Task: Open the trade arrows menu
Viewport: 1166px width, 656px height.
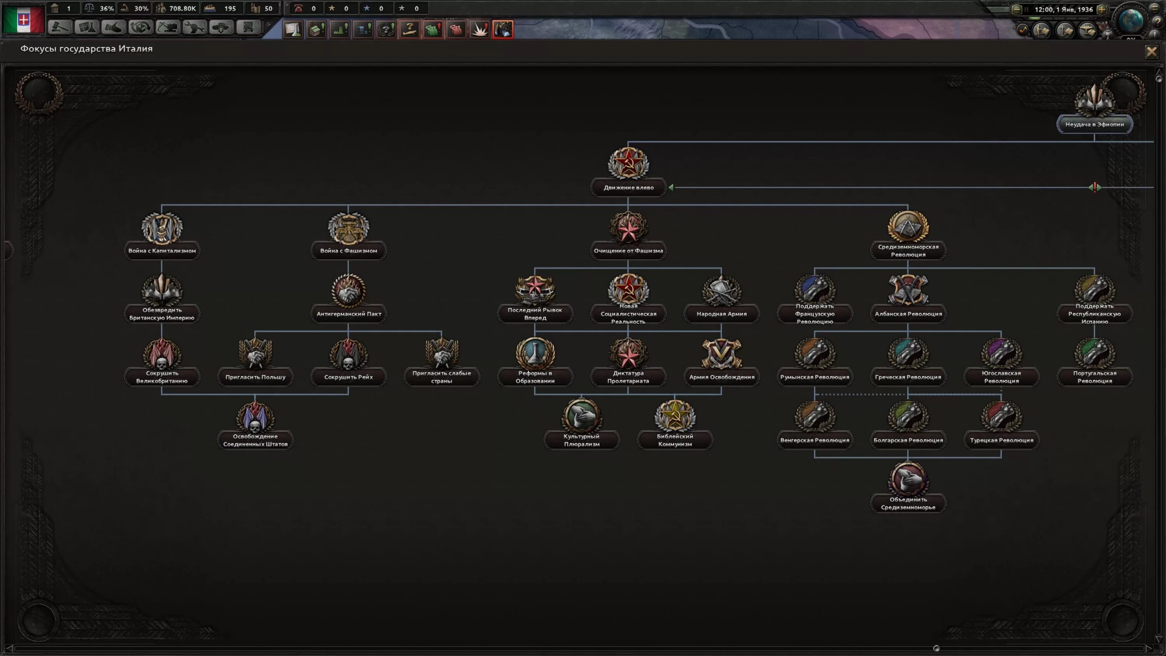Action: (x=140, y=28)
